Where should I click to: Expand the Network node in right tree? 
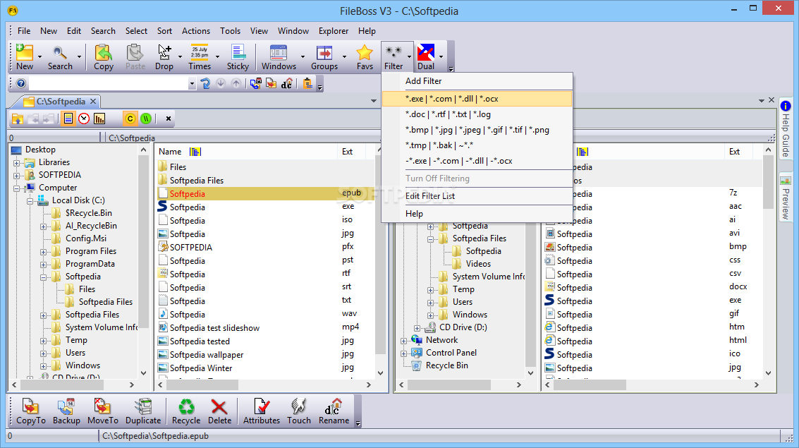click(403, 341)
